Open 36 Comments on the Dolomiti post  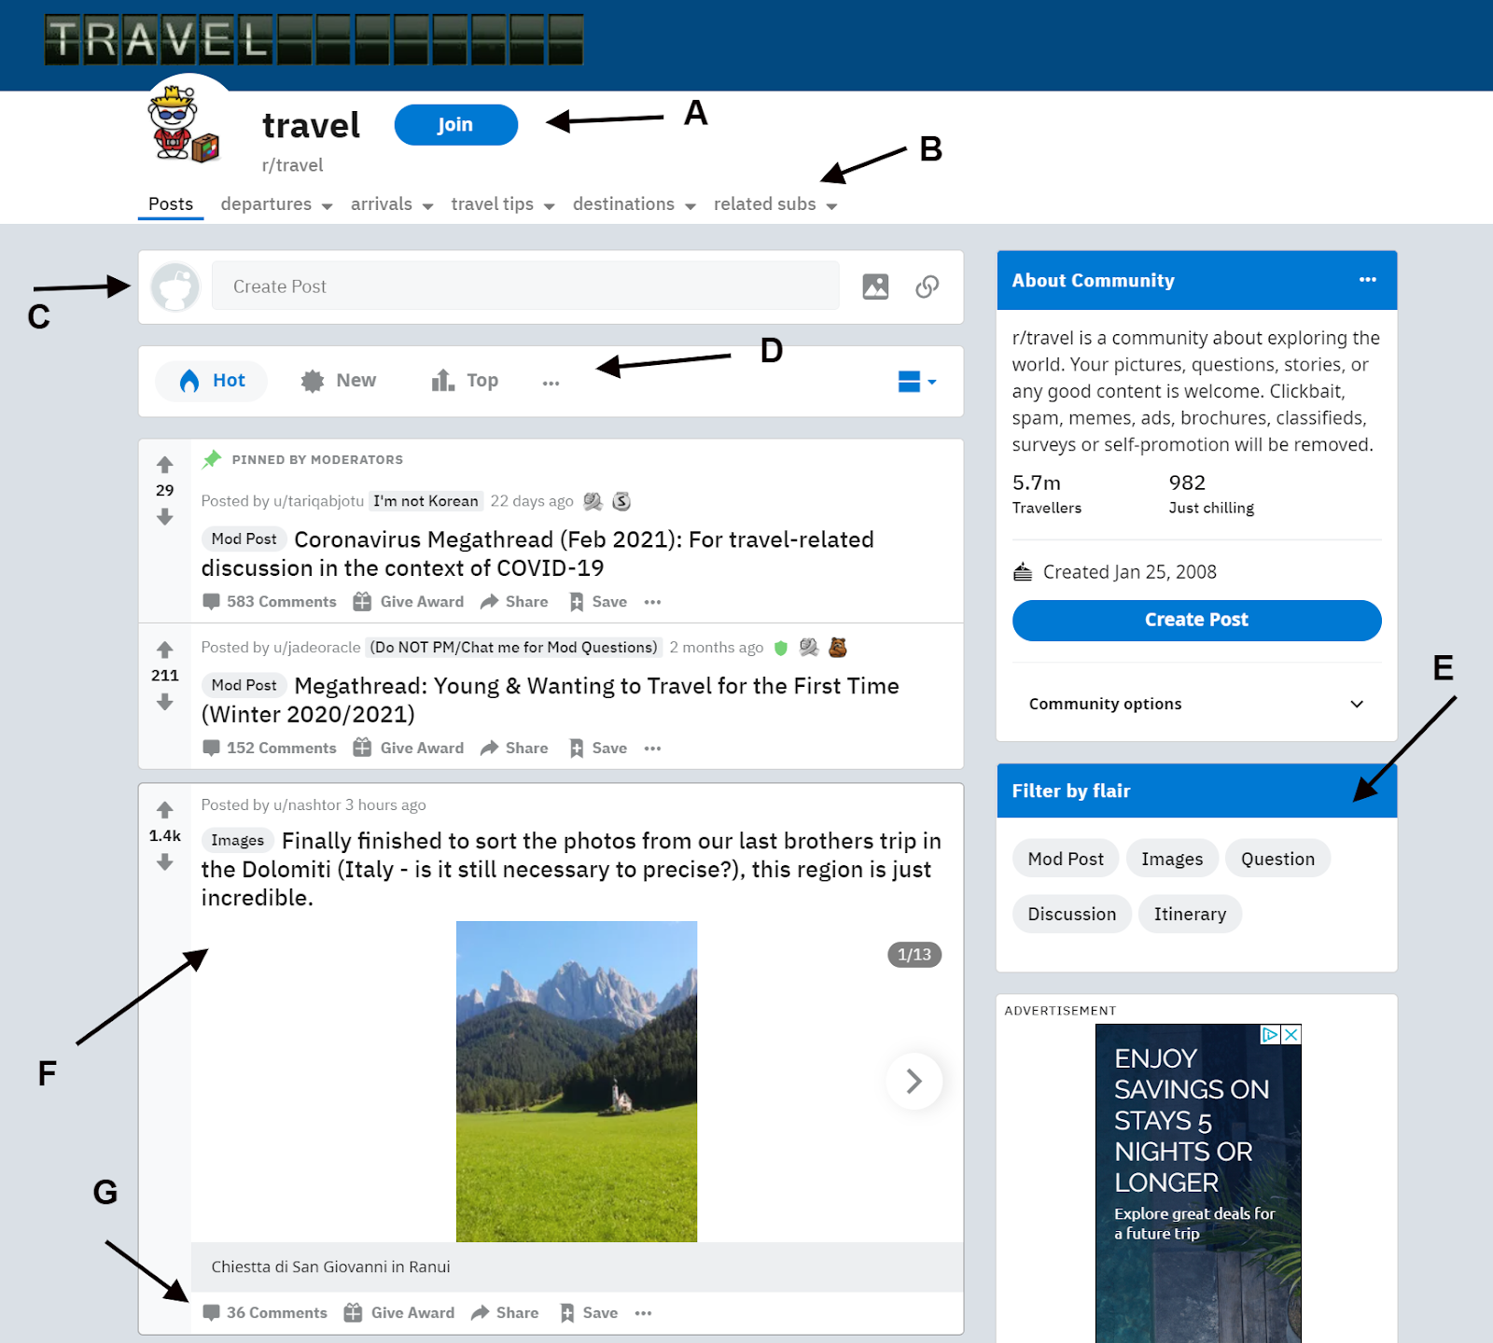(265, 1313)
